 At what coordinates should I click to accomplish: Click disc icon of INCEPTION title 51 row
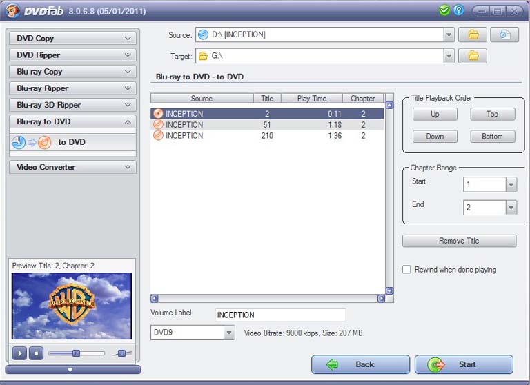[158, 124]
